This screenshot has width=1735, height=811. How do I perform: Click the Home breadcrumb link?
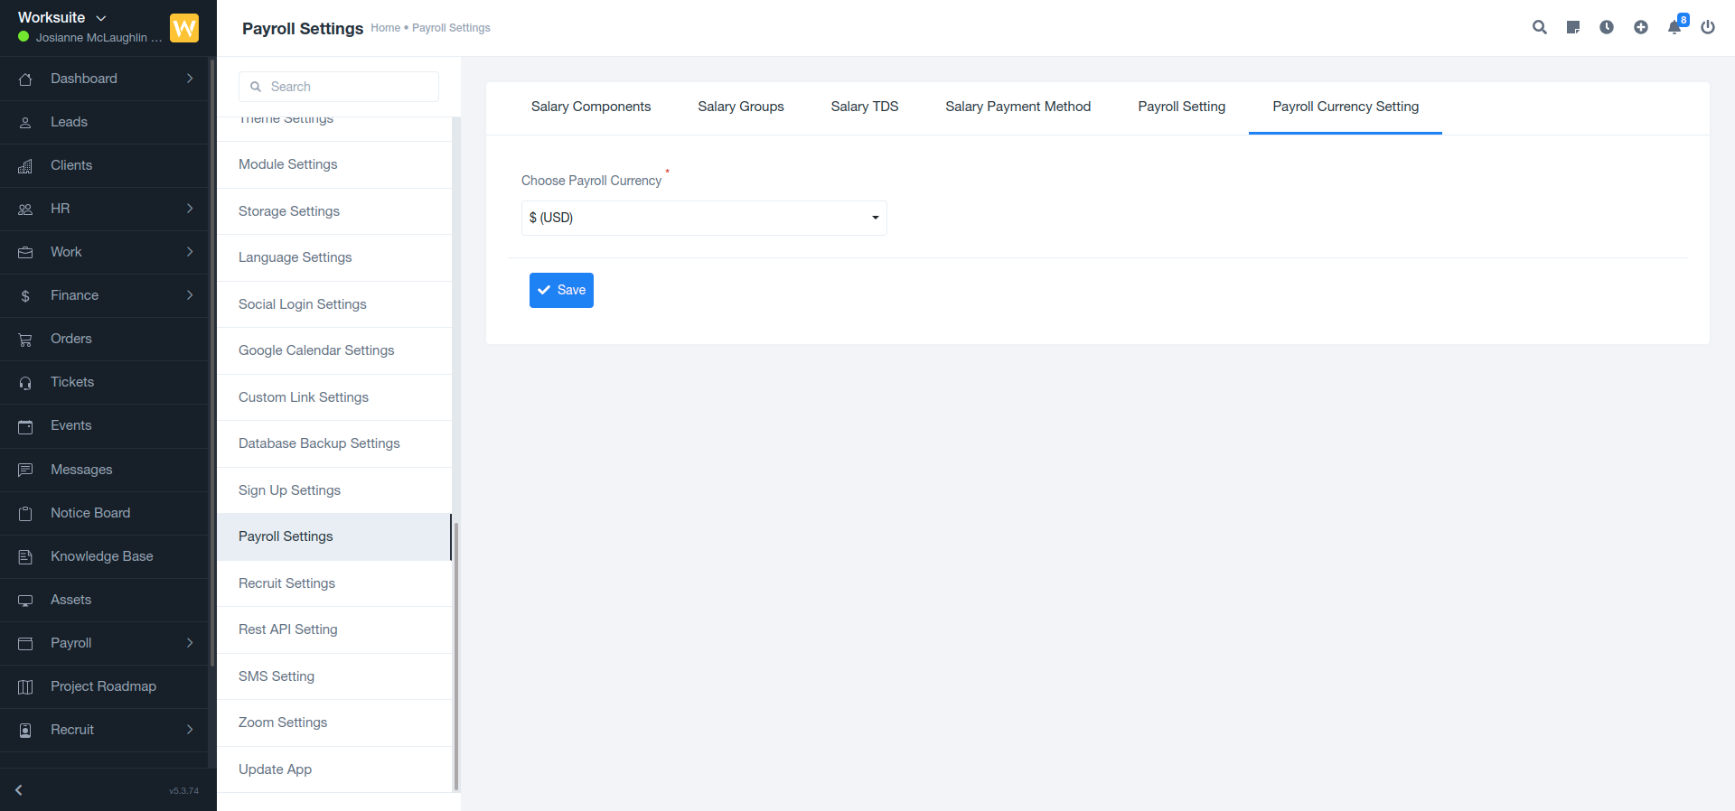pos(386,28)
